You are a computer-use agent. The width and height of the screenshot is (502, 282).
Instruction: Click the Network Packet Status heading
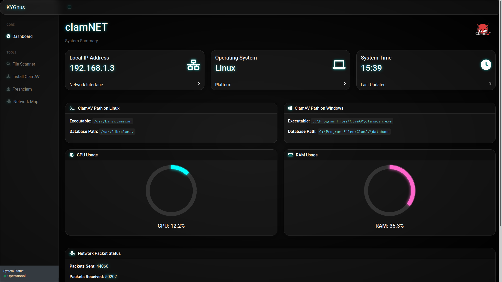tap(99, 253)
